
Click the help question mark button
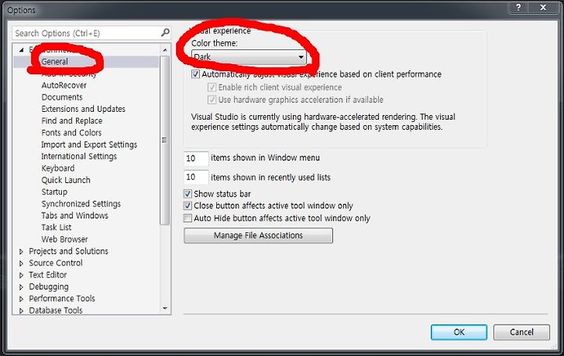pos(519,7)
